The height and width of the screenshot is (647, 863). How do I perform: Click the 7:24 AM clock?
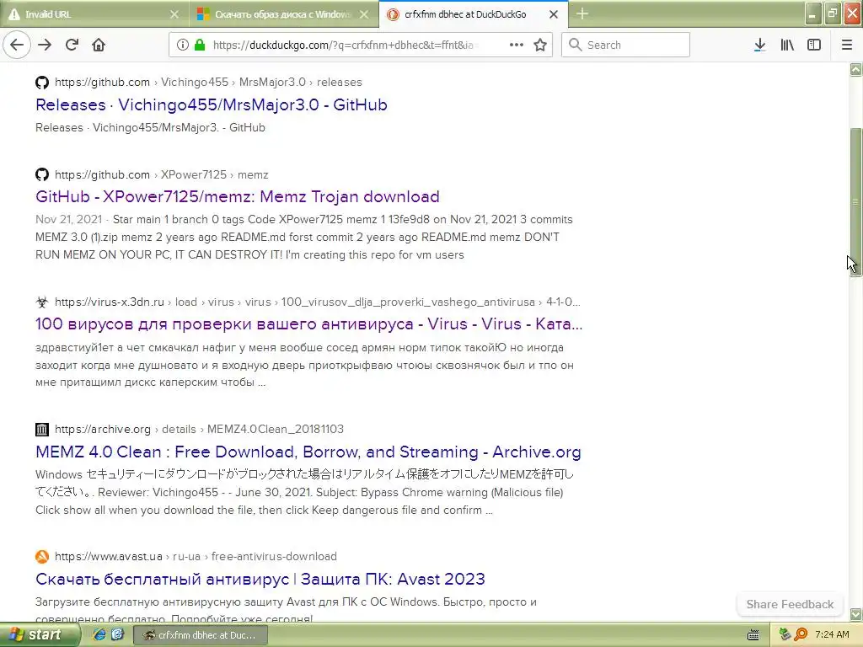832,634
